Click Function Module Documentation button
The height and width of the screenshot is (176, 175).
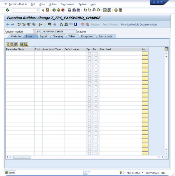[139, 25]
